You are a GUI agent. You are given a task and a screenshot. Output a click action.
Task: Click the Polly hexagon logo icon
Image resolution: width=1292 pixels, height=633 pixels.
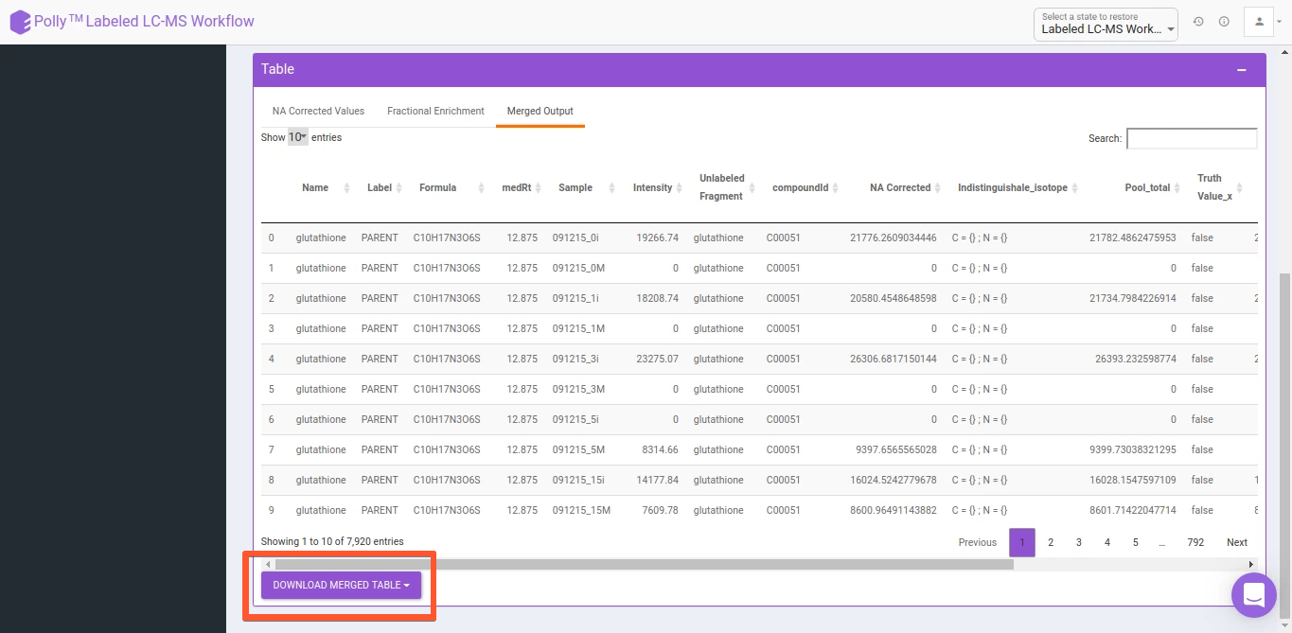pos(21,22)
